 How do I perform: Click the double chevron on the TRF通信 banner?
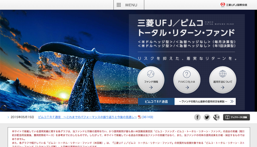(x=232, y=101)
